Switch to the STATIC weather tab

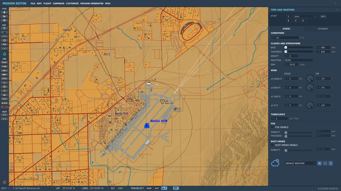(286, 29)
